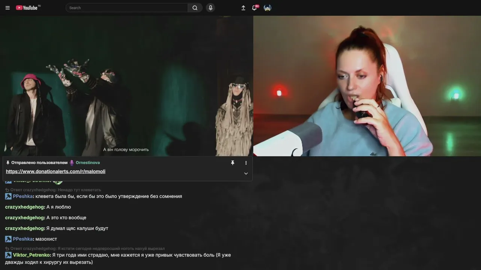Click the subtitle 'А він голову морочить'
Viewport: 481px width, 270px height.
point(126,150)
